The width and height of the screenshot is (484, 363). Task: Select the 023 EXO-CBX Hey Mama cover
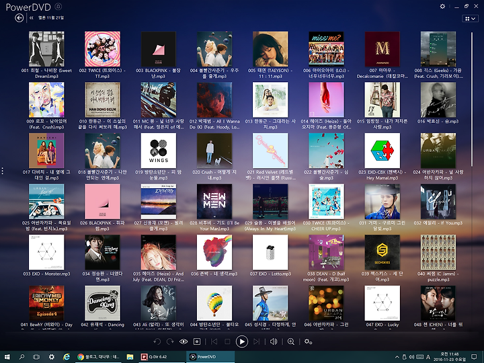[x=382, y=151]
